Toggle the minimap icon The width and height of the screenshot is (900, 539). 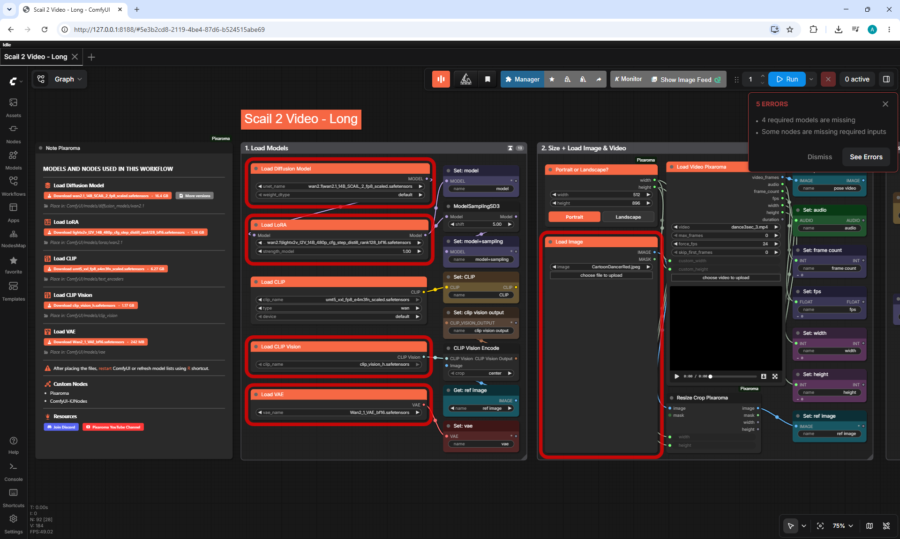click(870, 526)
